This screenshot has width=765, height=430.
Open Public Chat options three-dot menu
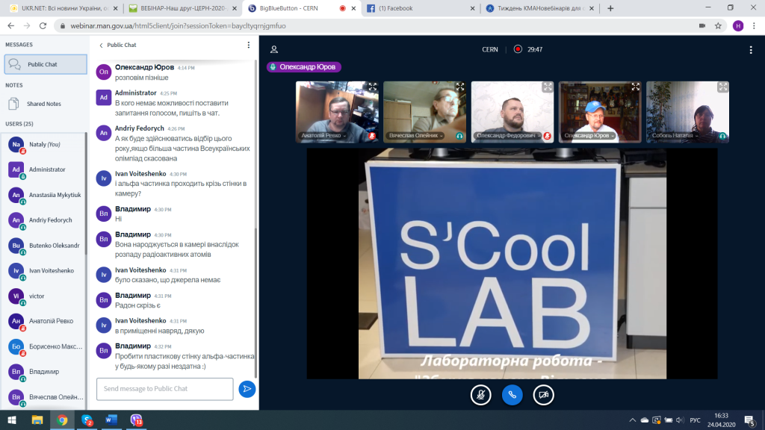click(248, 45)
